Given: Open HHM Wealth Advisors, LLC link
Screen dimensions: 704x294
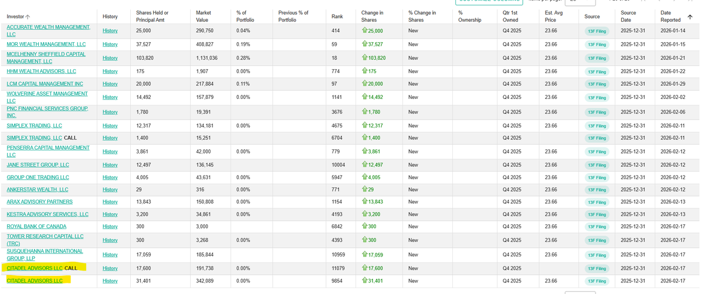Looking at the screenshot, I should 41,71.
